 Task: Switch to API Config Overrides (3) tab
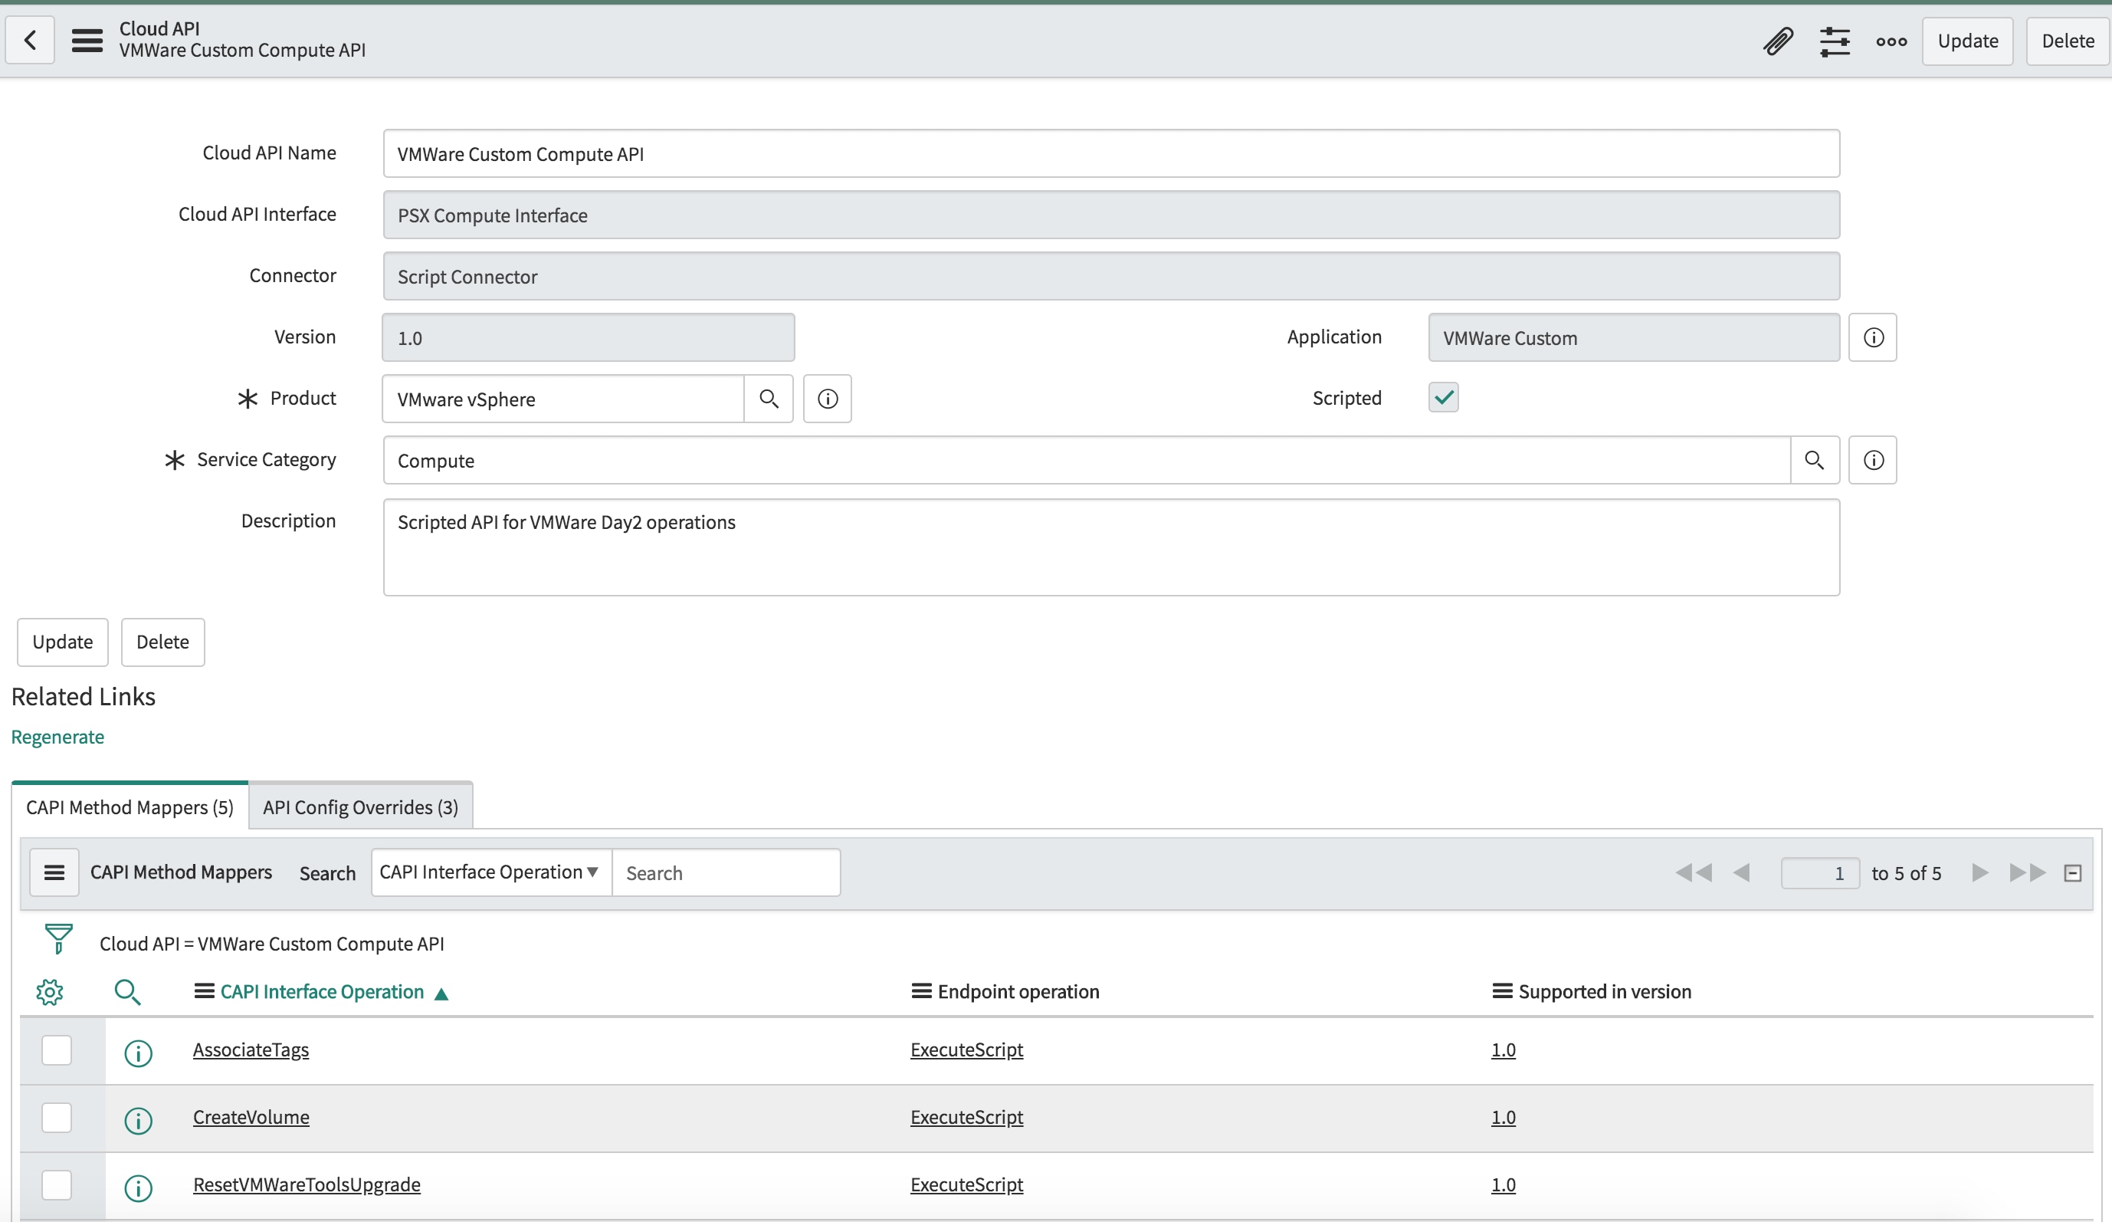point(360,806)
